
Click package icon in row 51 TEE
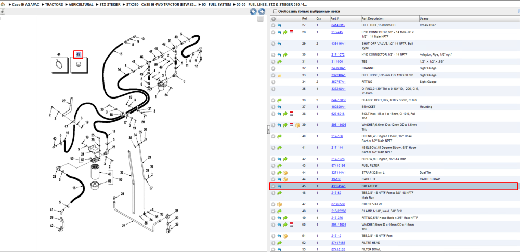(x=285, y=236)
